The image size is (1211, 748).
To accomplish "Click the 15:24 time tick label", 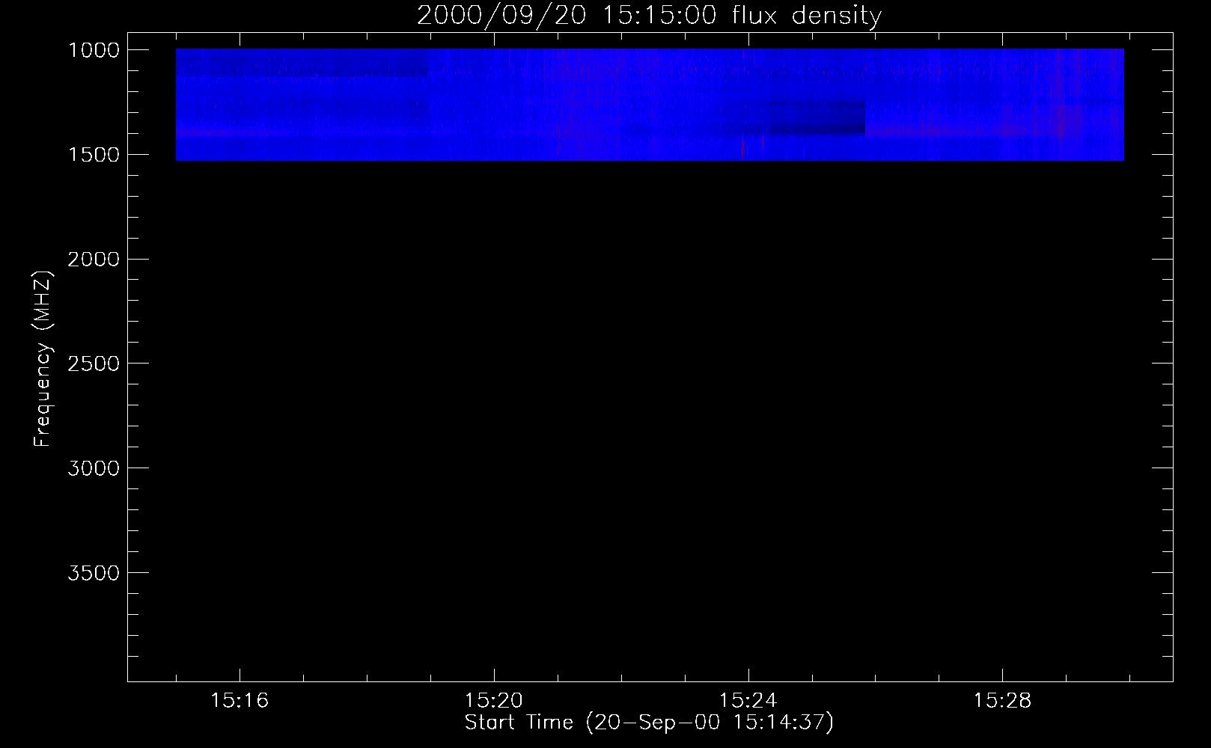I will [x=748, y=701].
